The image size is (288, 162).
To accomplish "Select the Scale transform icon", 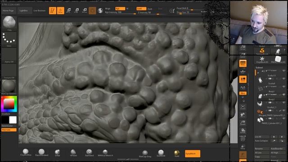I will 76,10.
